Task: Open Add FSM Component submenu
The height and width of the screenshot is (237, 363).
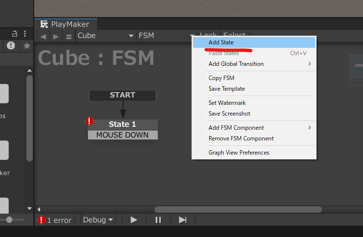Action: 254,128
